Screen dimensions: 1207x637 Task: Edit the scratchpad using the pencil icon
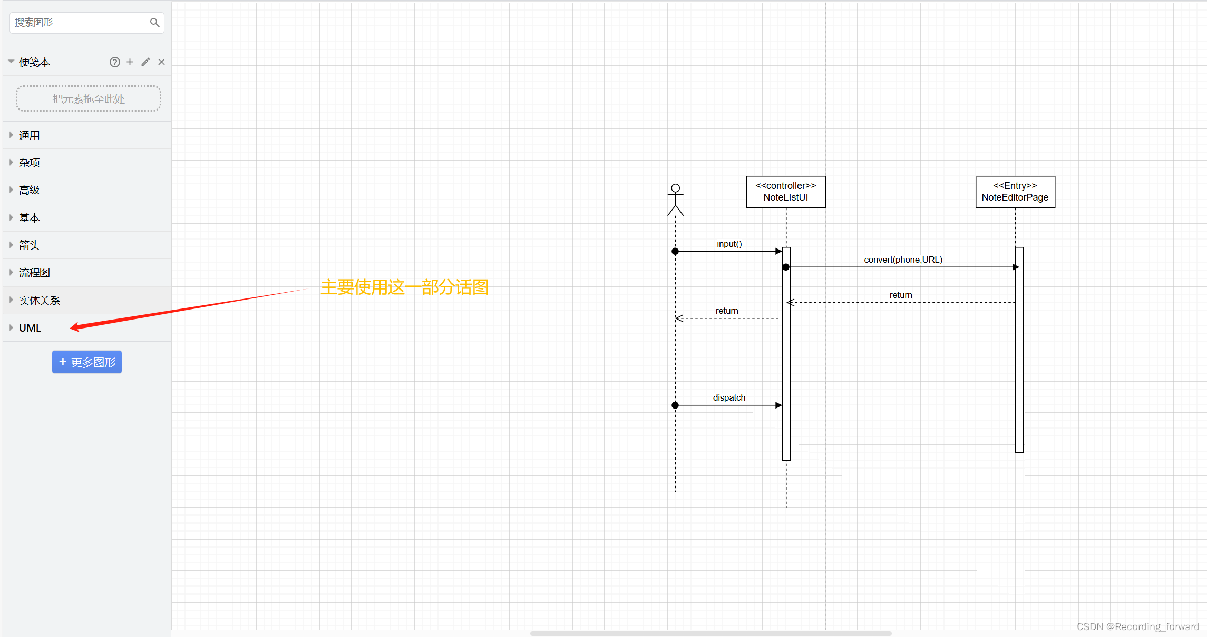[x=145, y=62]
